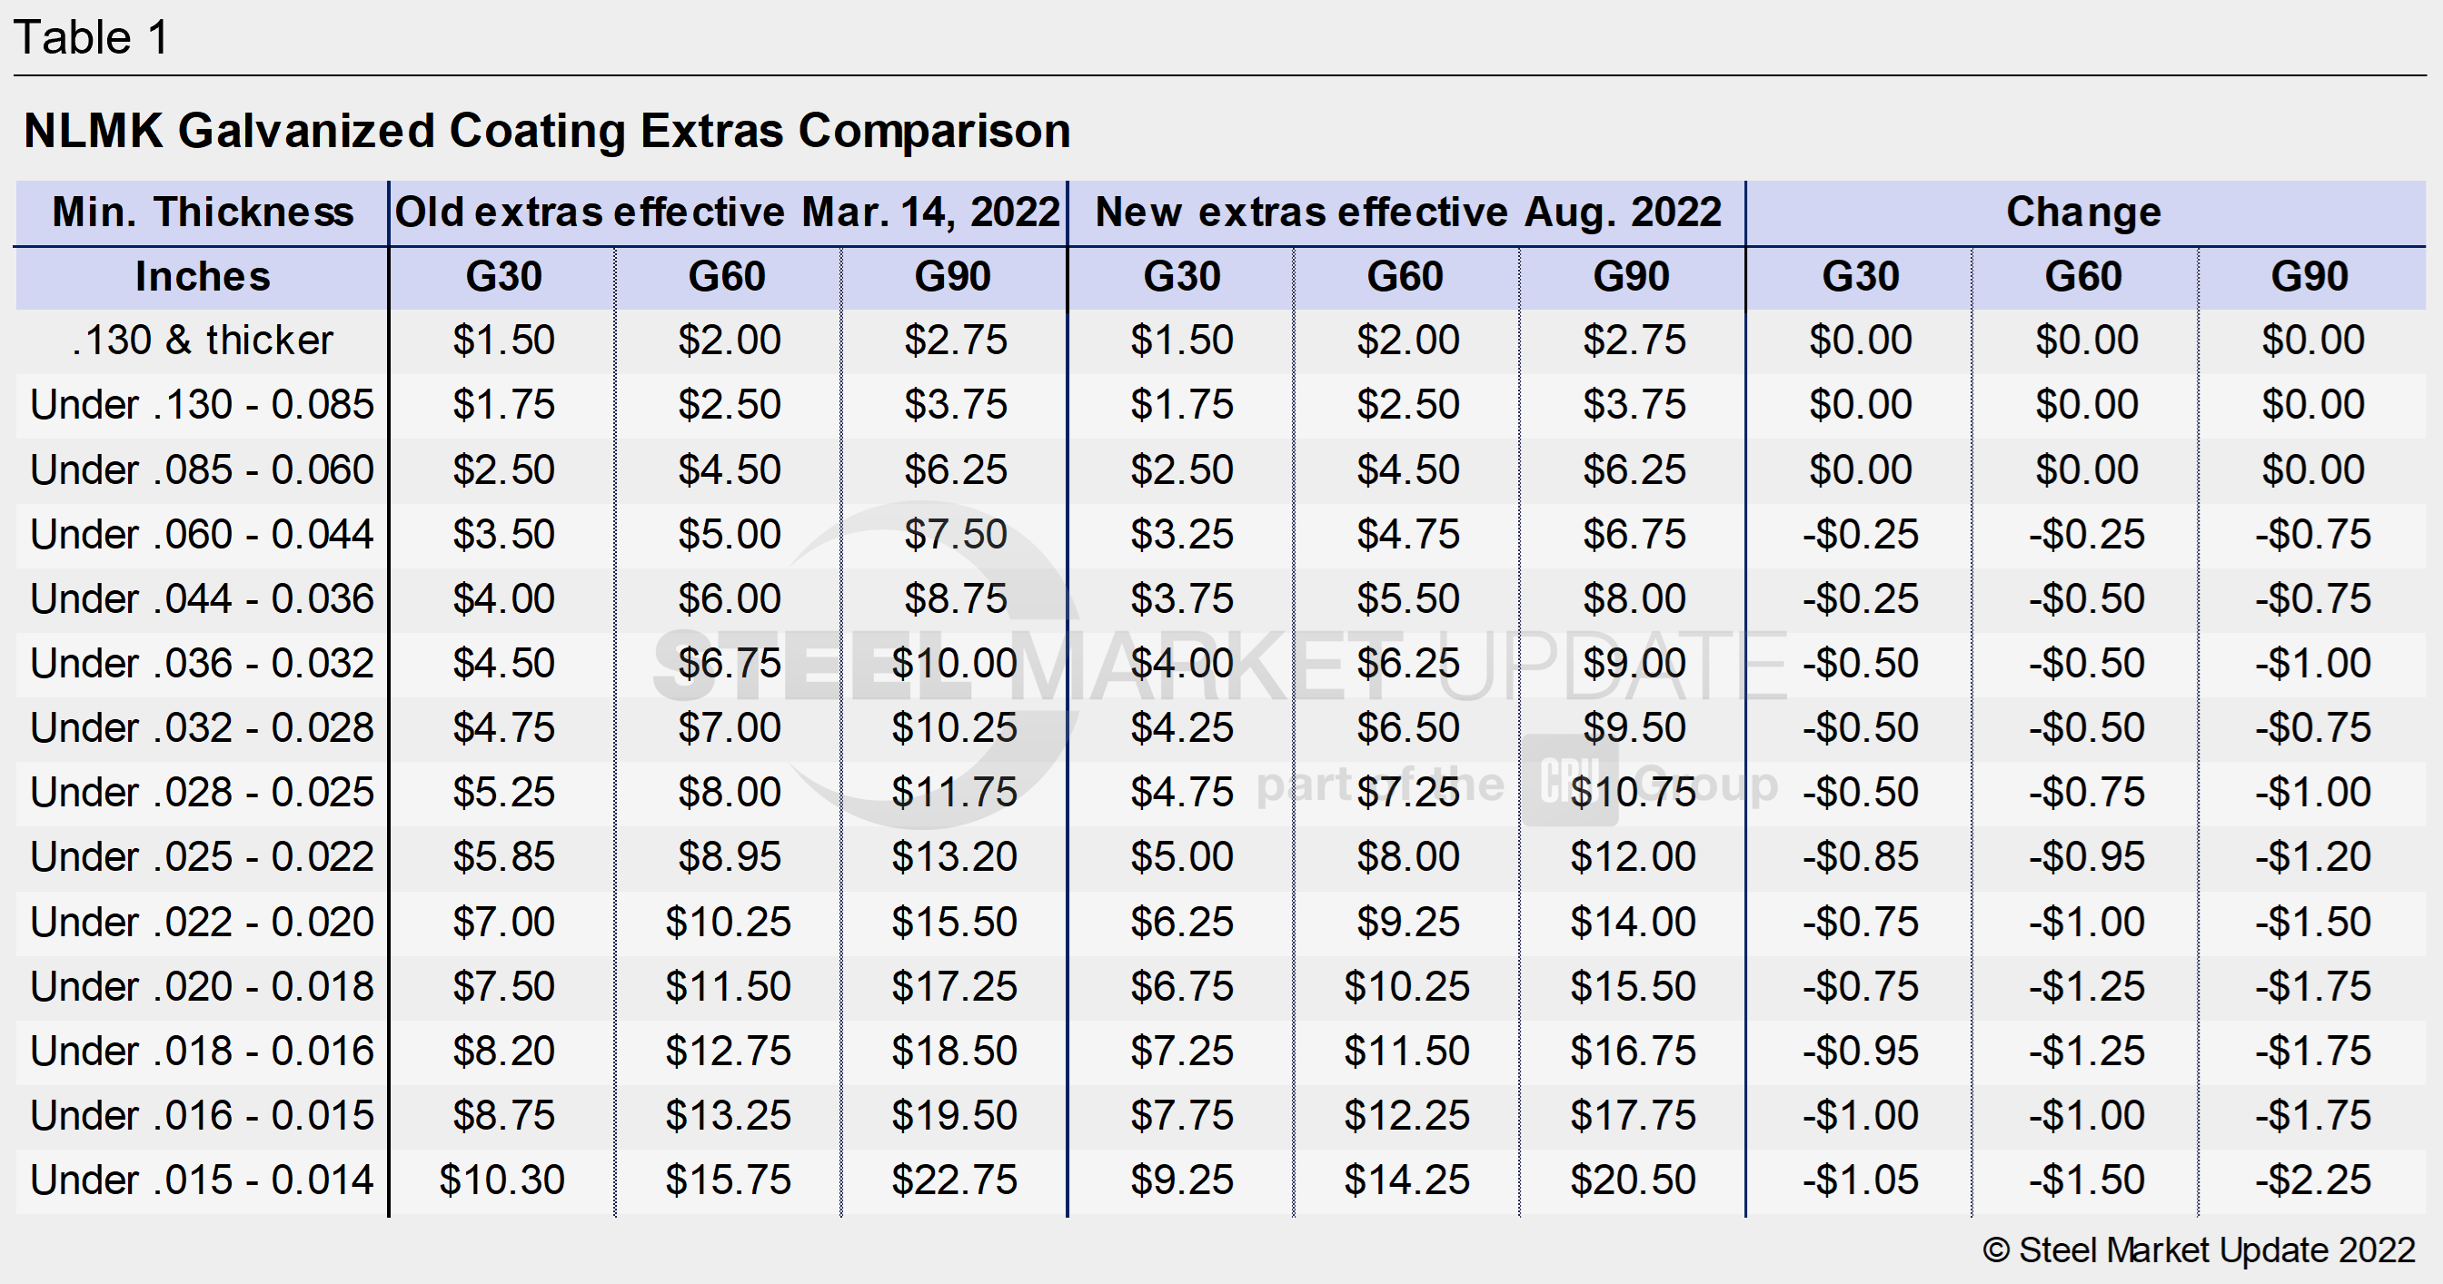The height and width of the screenshot is (1284, 2443).
Task: Select the "Under .025 - 0.022" row label
Action: (202, 857)
